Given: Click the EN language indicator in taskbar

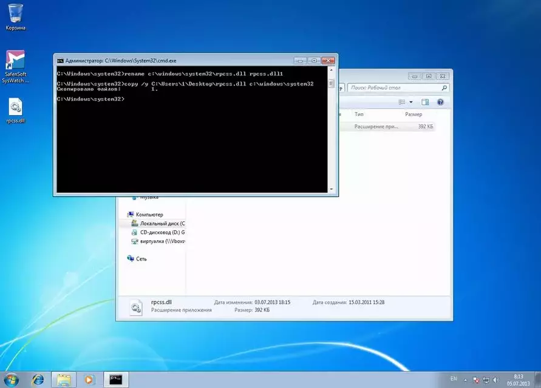Looking at the screenshot, I should (x=454, y=379).
